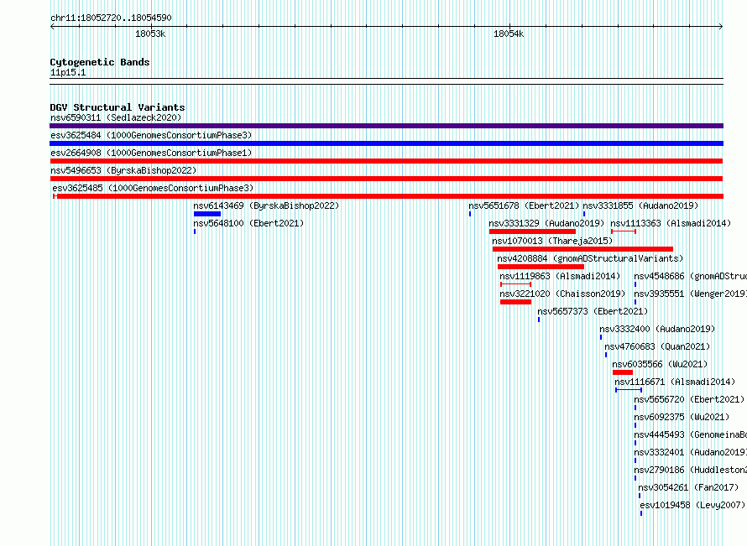The width and height of the screenshot is (747, 546).
Task: Open the esv3625485 variant label
Action: [x=153, y=188]
